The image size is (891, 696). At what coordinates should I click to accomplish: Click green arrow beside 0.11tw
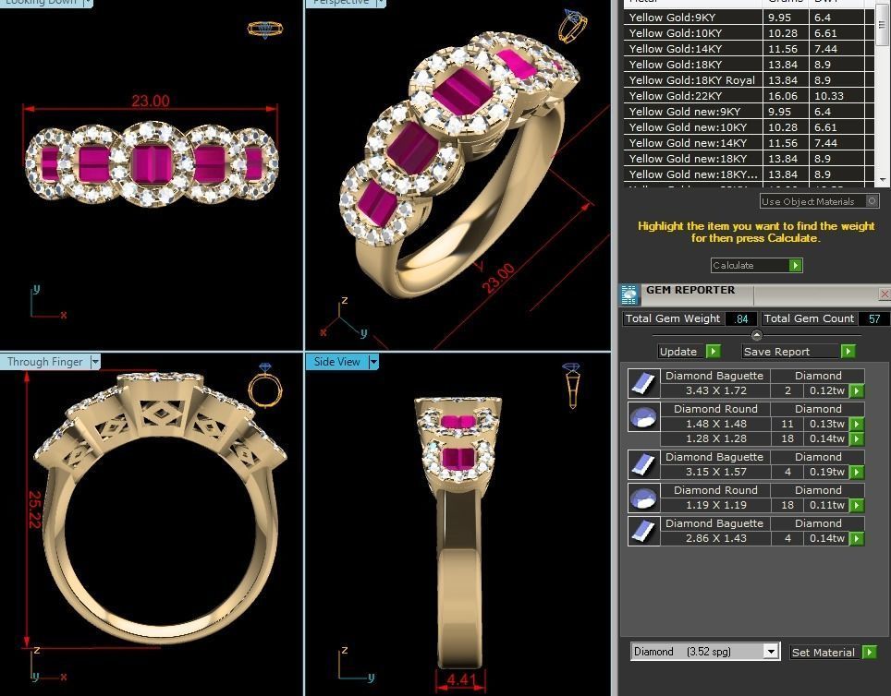point(856,505)
